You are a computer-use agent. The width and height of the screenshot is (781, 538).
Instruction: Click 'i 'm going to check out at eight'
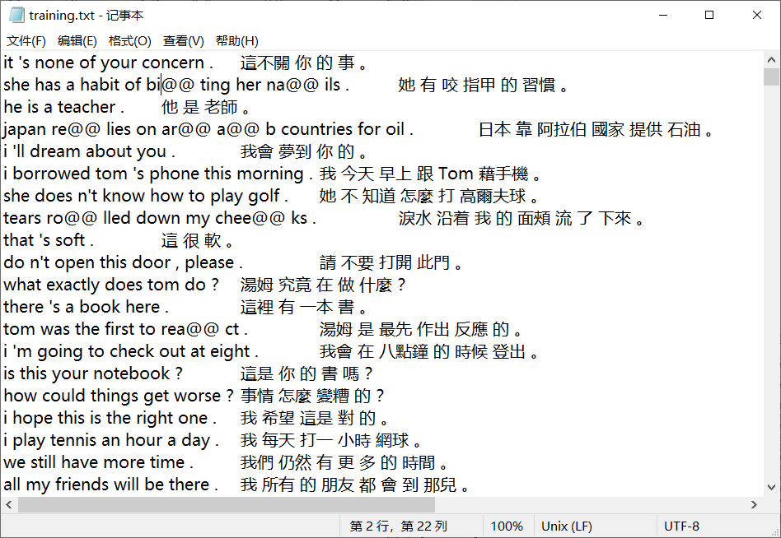point(127,351)
